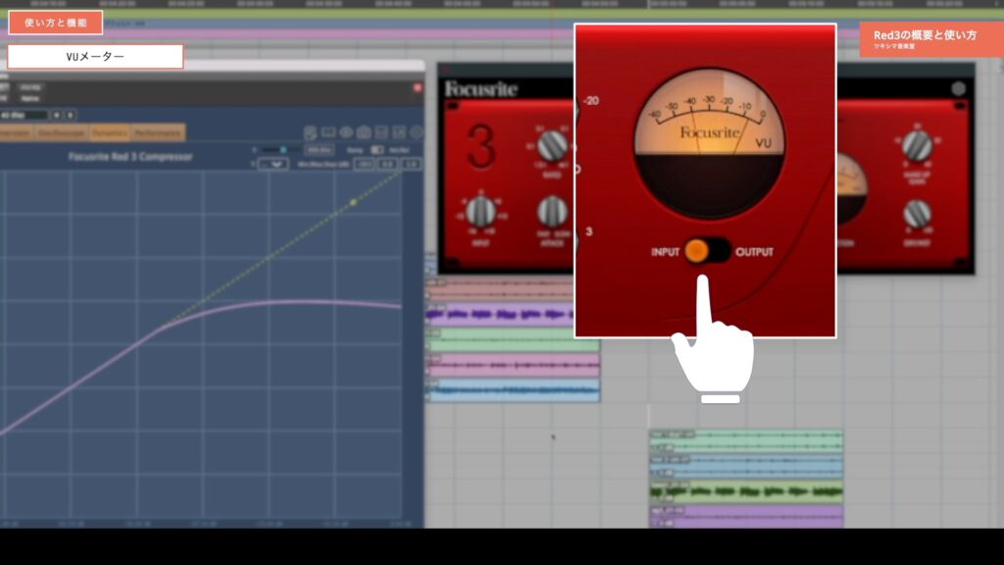Image resolution: width=1004 pixels, height=565 pixels.
Task: Click the eye icon in the analyzer toolbar
Action: [x=346, y=132]
